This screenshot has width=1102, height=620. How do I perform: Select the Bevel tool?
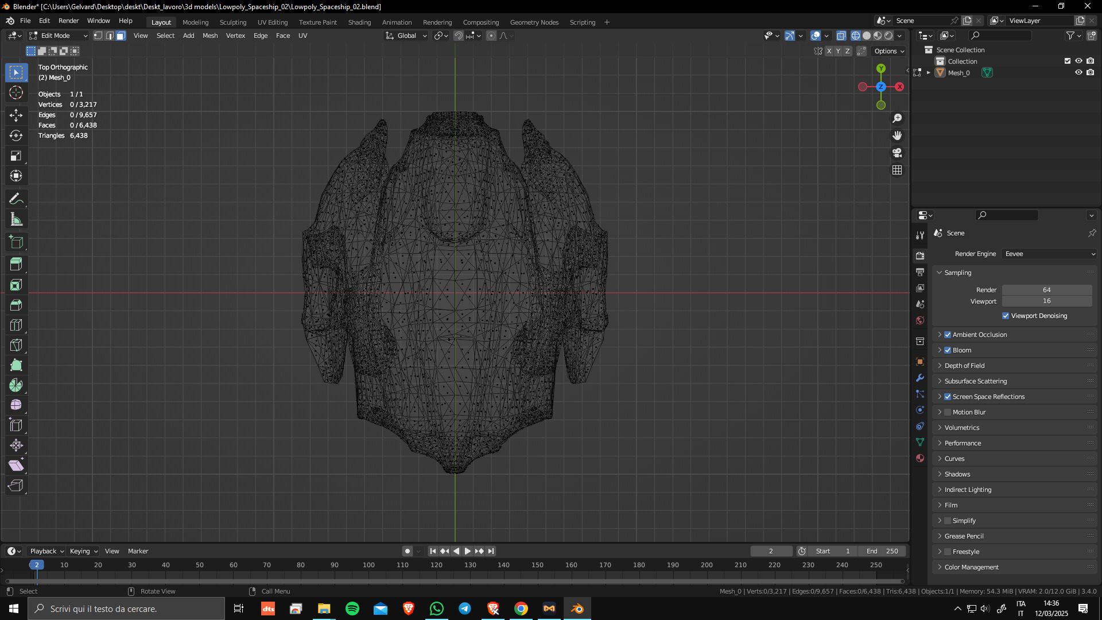point(16,305)
